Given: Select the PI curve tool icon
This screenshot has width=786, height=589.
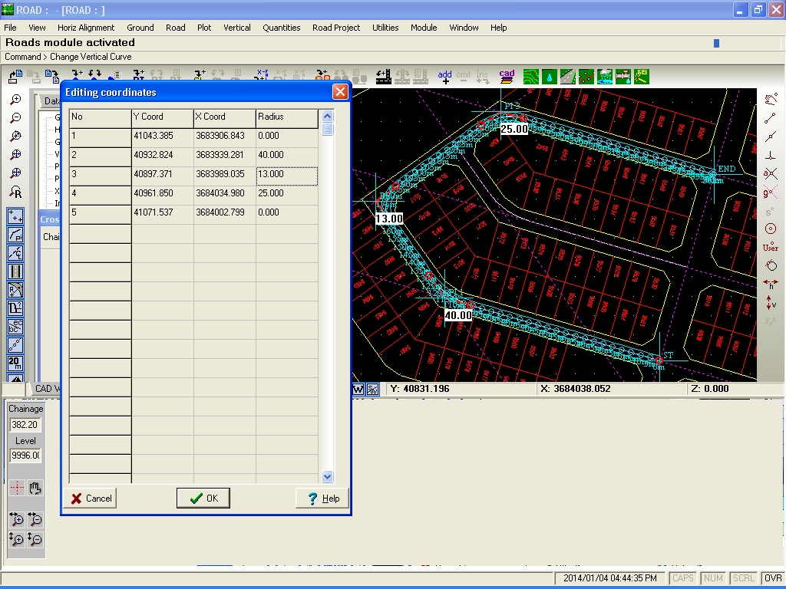Looking at the screenshot, I should tap(15, 235).
